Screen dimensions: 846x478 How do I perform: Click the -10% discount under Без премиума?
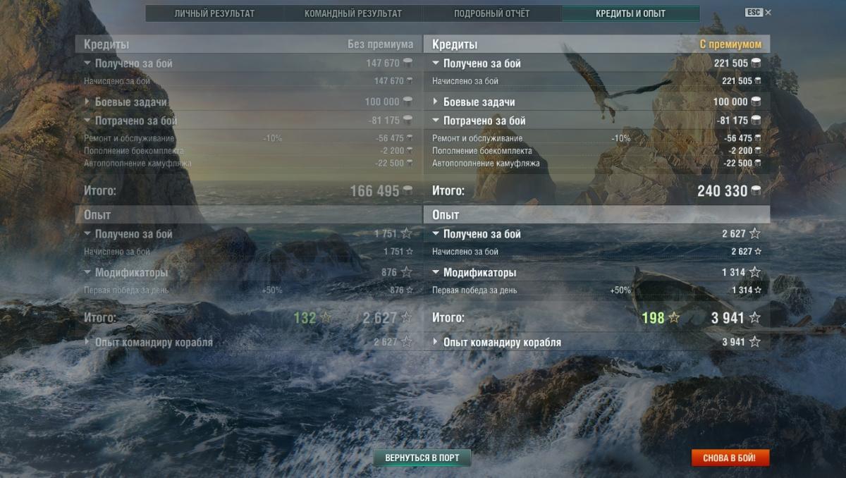tap(273, 138)
